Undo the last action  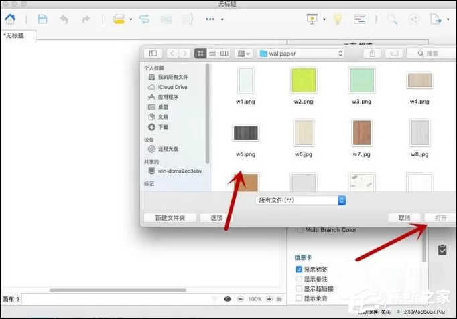point(64,19)
